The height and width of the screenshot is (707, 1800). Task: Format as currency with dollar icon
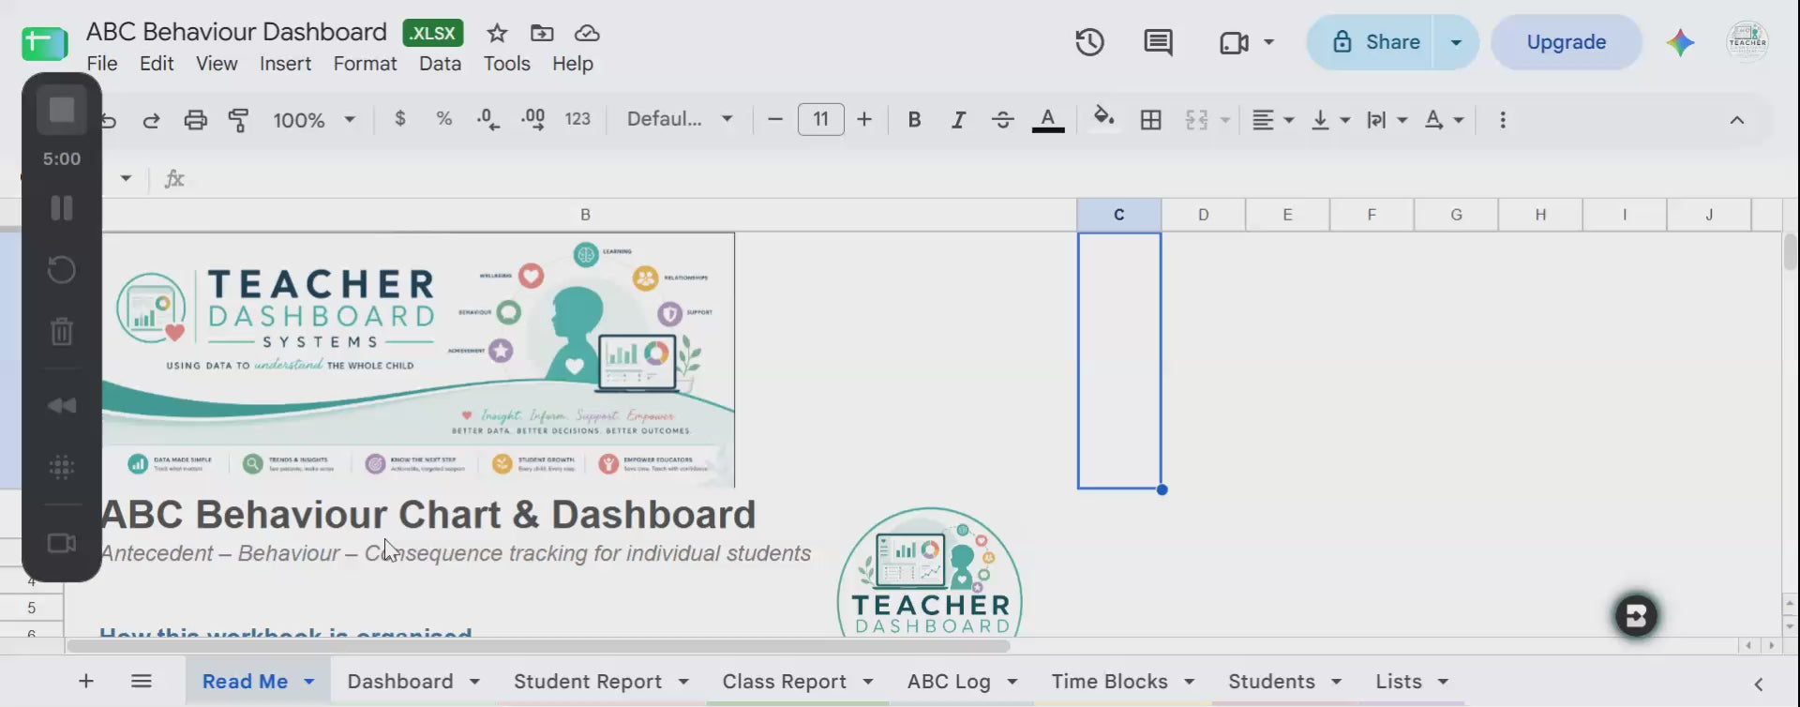[x=400, y=119]
